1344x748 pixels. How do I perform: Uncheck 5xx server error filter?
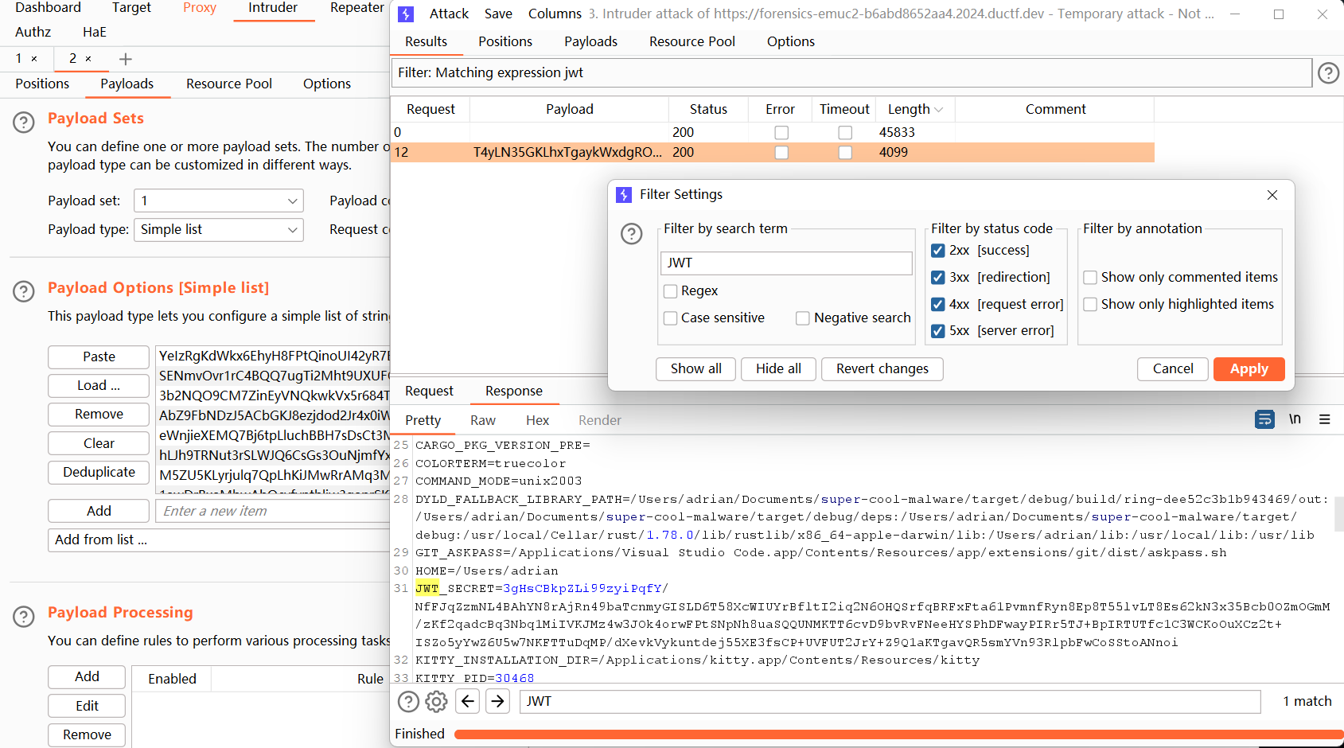coord(938,331)
